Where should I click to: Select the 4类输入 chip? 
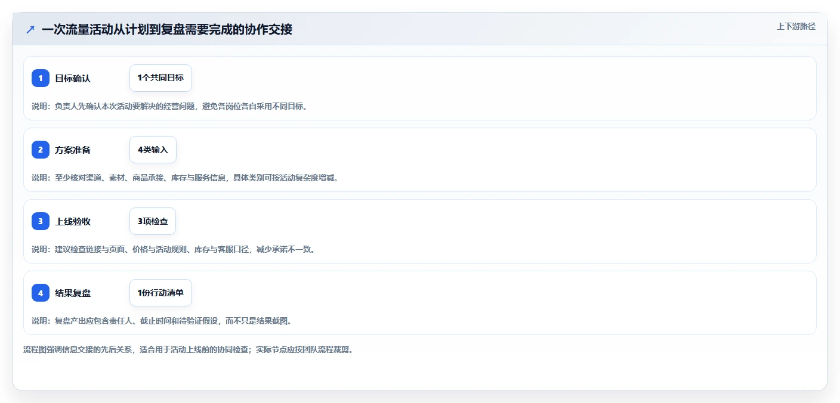tap(153, 150)
